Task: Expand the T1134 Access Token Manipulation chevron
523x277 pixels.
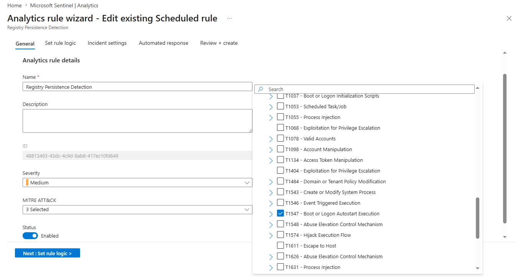Action: 271,160
